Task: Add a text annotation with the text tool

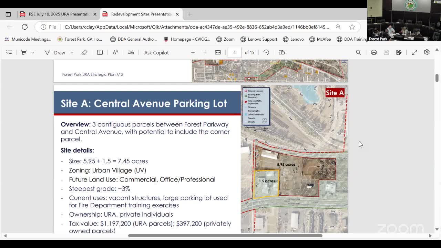Action: tap(100, 52)
